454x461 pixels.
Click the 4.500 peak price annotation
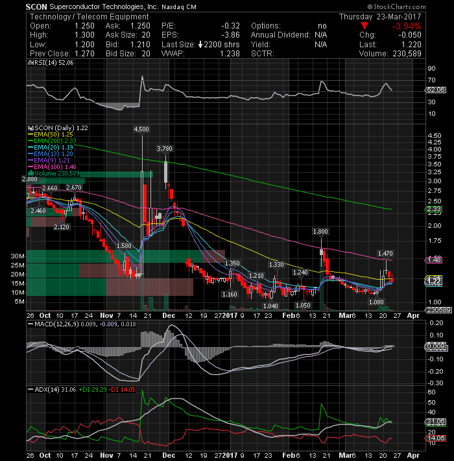[x=141, y=129]
